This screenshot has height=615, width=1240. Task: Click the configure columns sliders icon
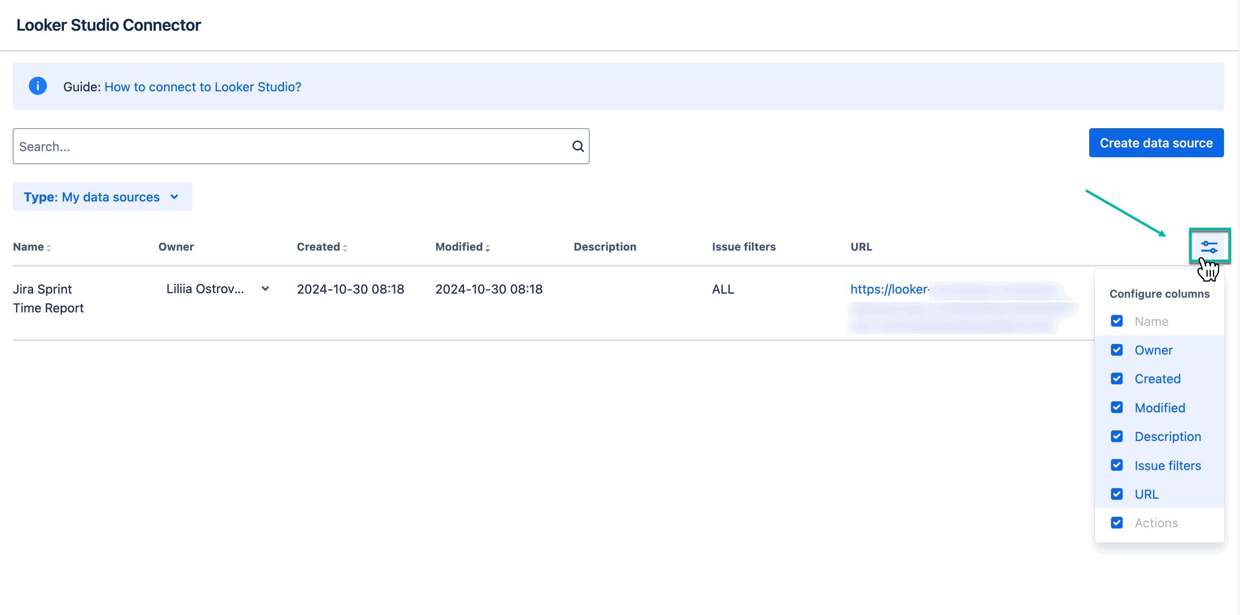[x=1209, y=246]
